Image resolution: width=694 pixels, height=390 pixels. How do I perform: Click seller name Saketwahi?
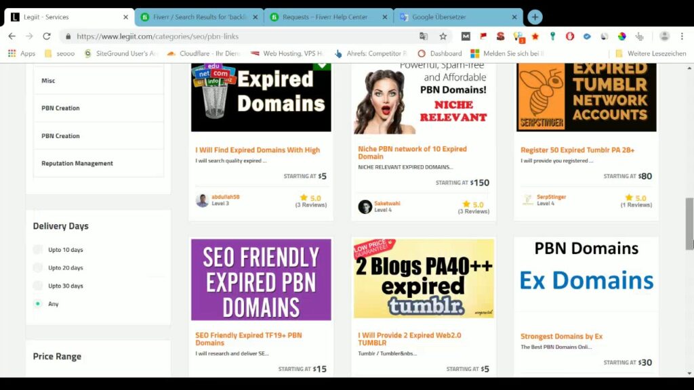[x=387, y=203]
